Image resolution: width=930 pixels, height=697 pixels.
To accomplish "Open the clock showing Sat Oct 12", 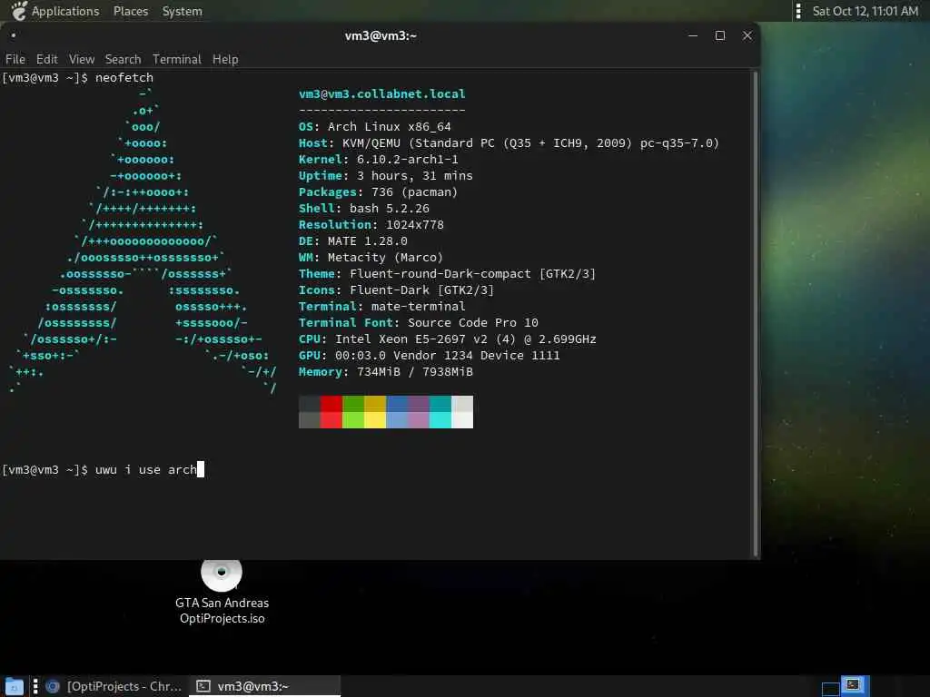I will [x=865, y=11].
